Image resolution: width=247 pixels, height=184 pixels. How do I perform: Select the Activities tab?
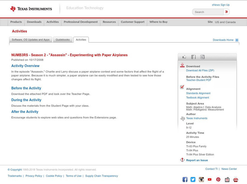click(x=81, y=40)
